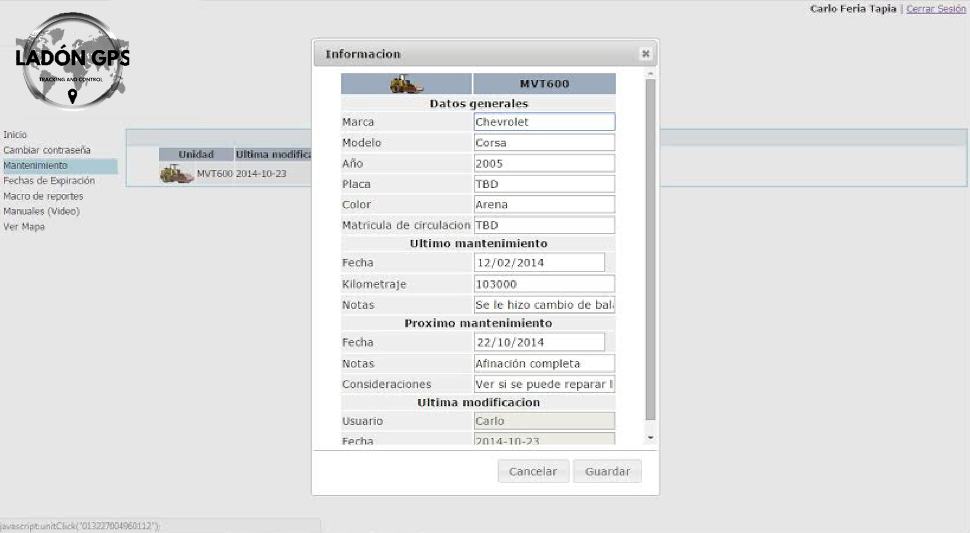Open the Proximo mantenimiento Fecha date field
This screenshot has height=533, width=970.
click(539, 342)
